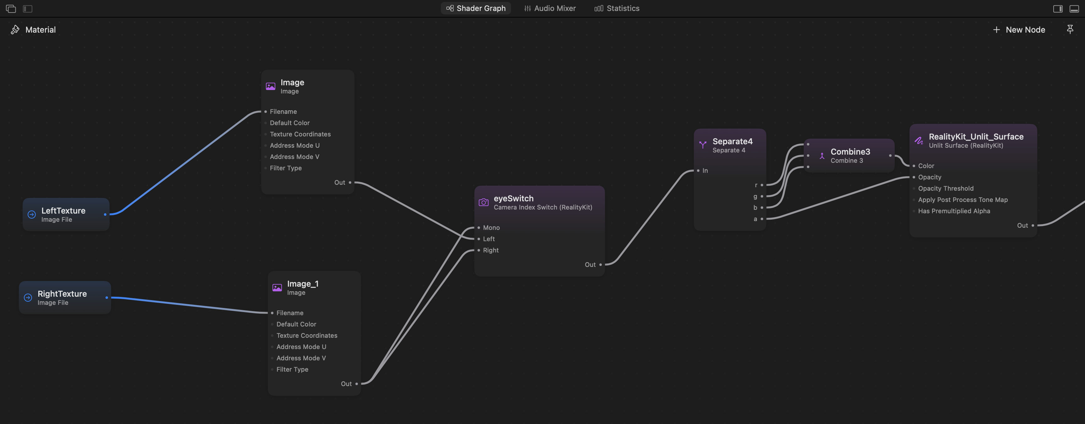
Task: Switch to the Audio Mixer tab
Action: coord(550,8)
